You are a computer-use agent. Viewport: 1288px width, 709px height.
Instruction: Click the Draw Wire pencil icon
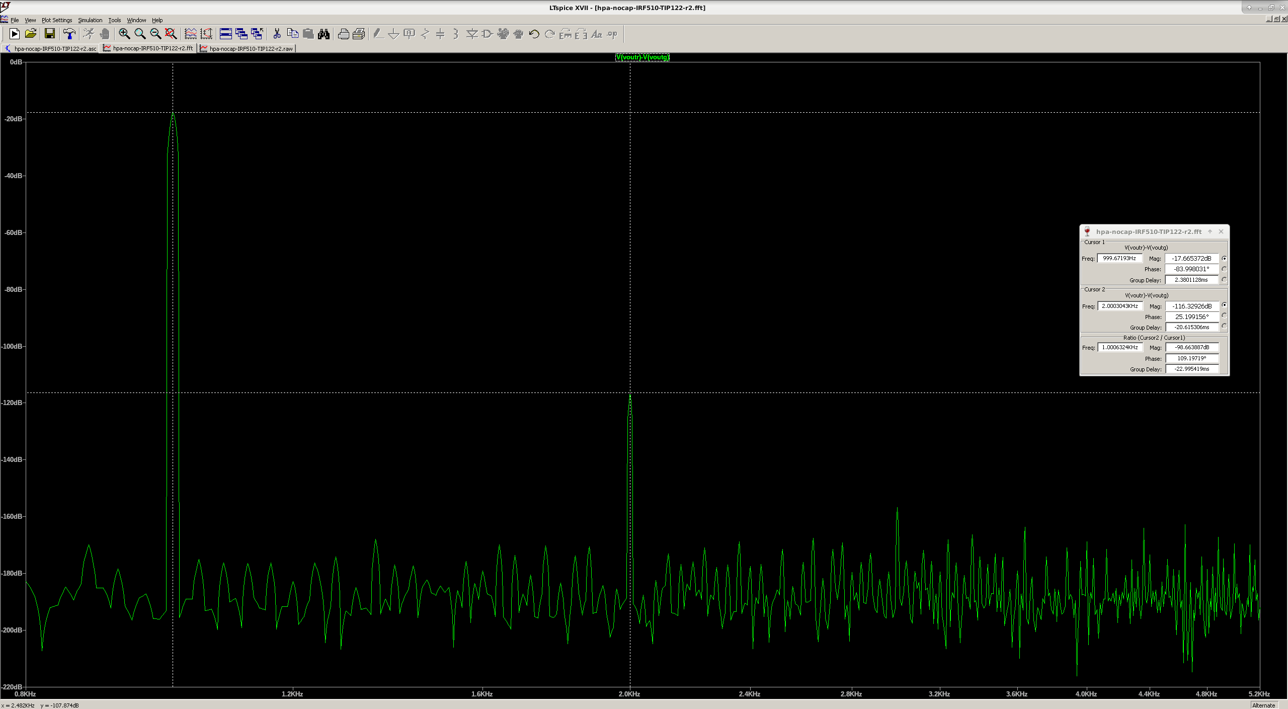click(x=378, y=34)
